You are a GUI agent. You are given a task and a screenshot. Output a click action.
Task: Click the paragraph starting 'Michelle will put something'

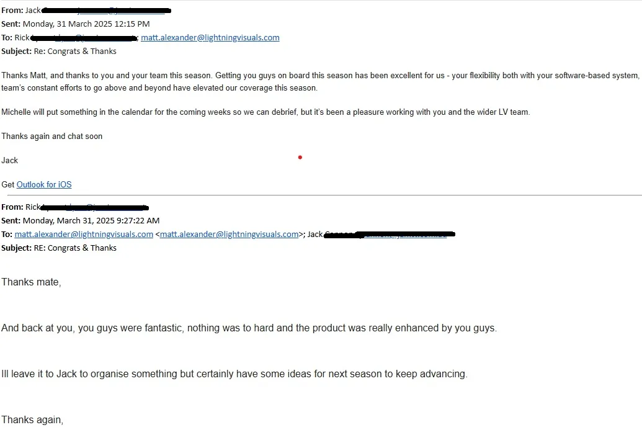click(265, 112)
